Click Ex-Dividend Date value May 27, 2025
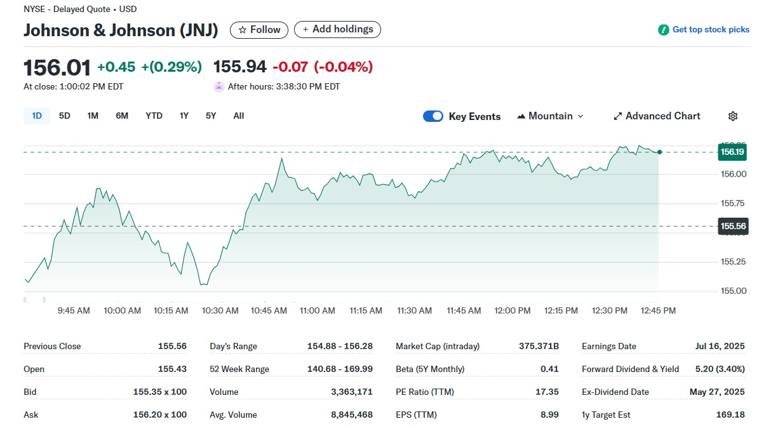Screen dimensions: 766x433 (x=717, y=392)
